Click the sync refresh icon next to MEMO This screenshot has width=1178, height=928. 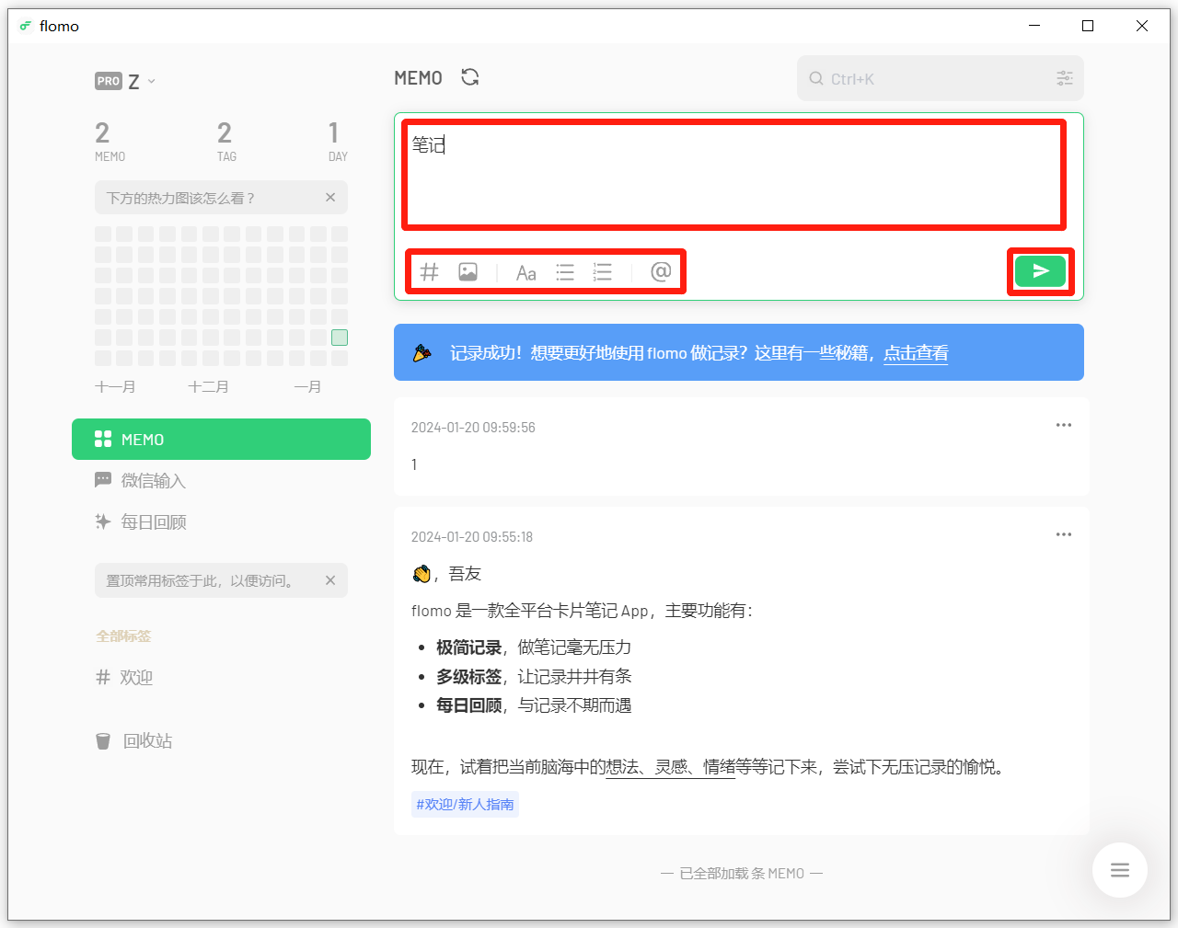tap(470, 77)
